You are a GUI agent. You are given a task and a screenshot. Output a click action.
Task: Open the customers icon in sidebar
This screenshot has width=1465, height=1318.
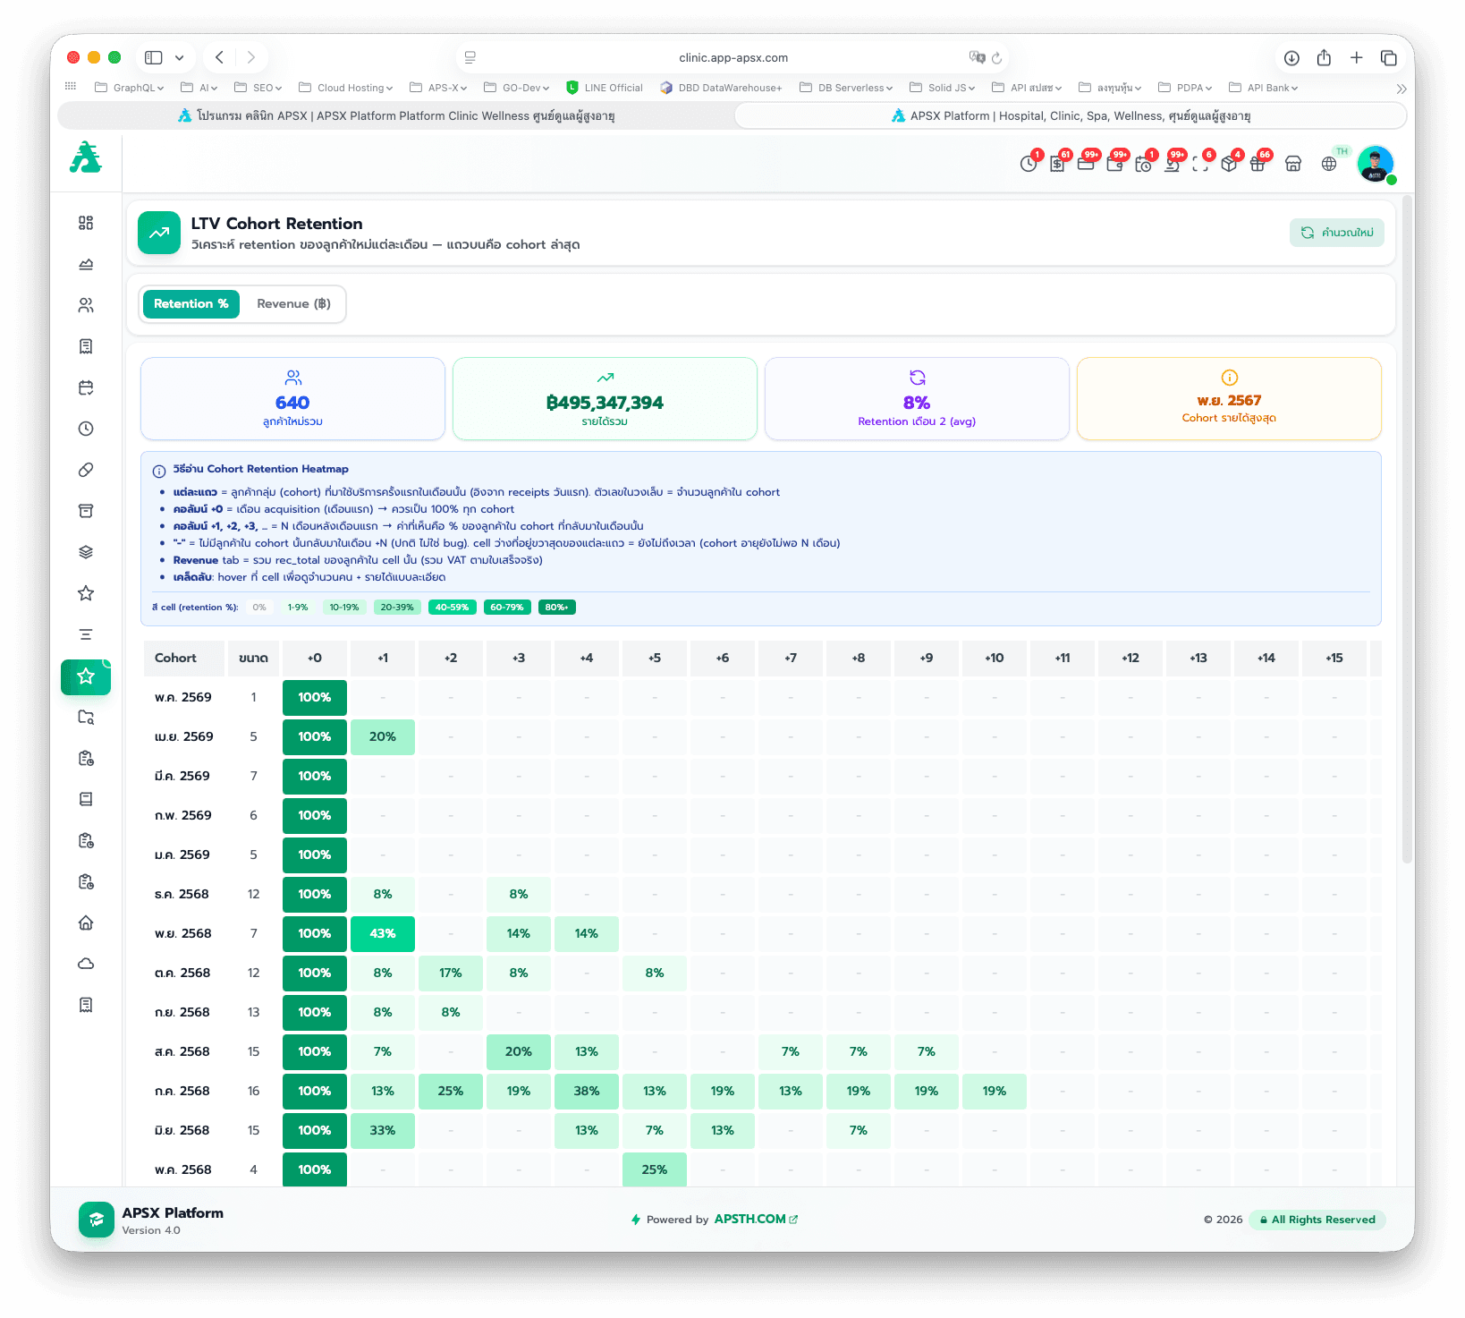tap(86, 305)
